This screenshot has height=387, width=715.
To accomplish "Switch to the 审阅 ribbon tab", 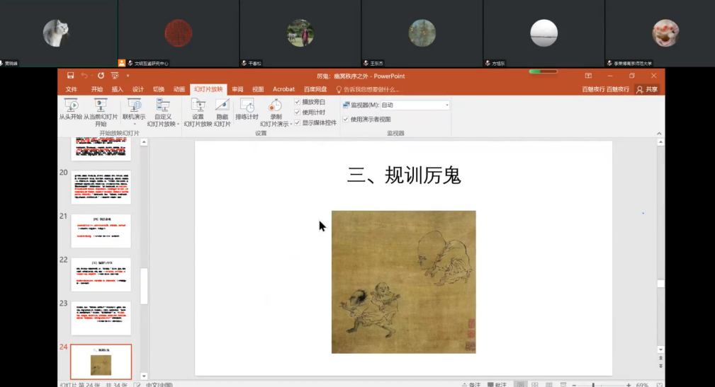I will pos(237,89).
